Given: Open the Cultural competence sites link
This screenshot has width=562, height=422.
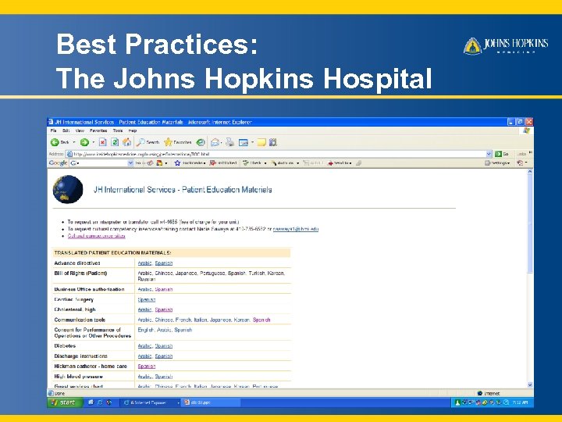Looking at the screenshot, I should [97, 236].
